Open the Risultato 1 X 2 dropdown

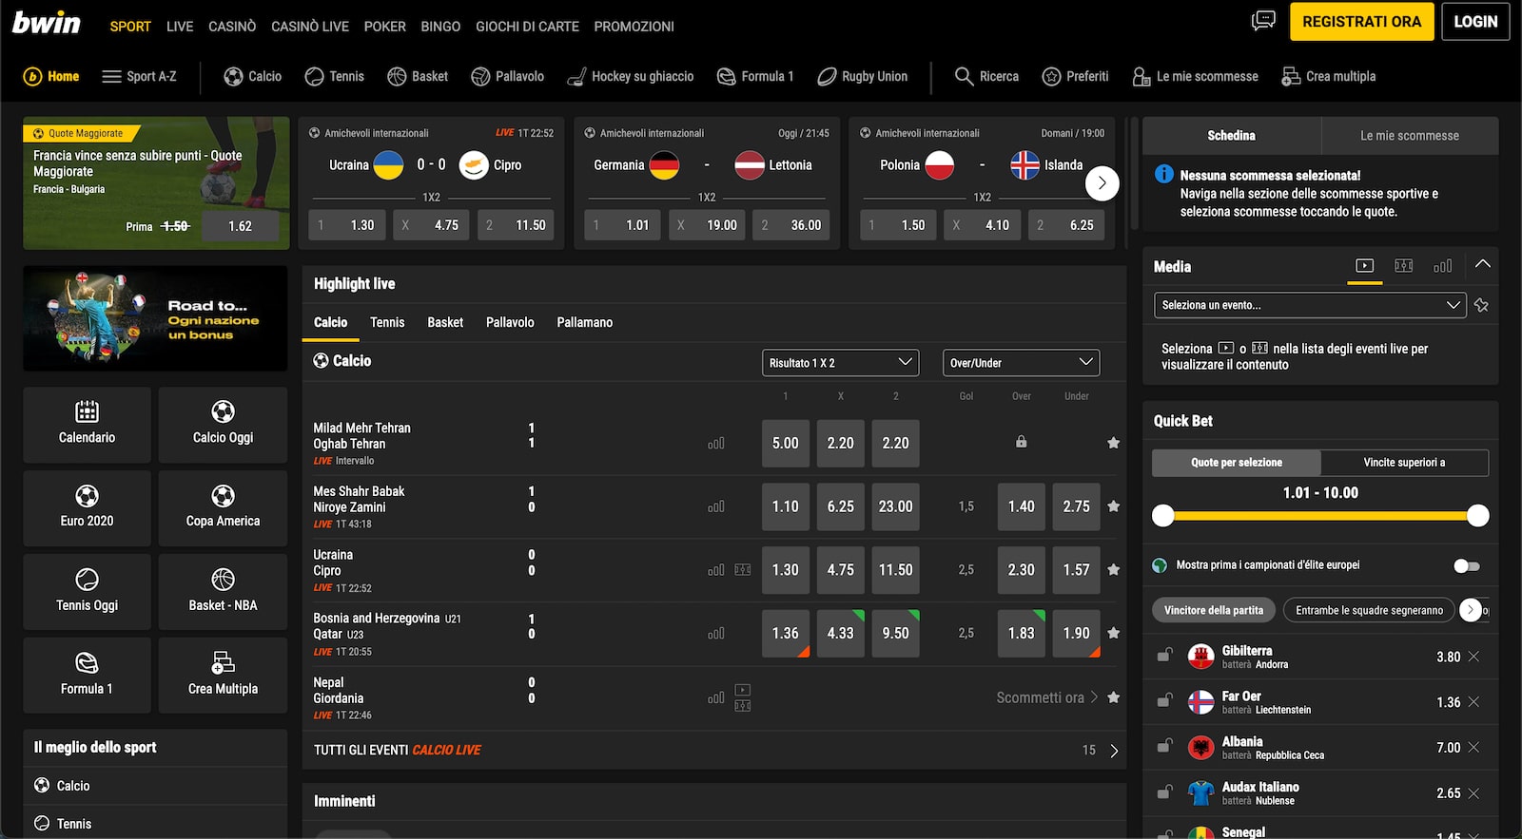click(x=840, y=363)
